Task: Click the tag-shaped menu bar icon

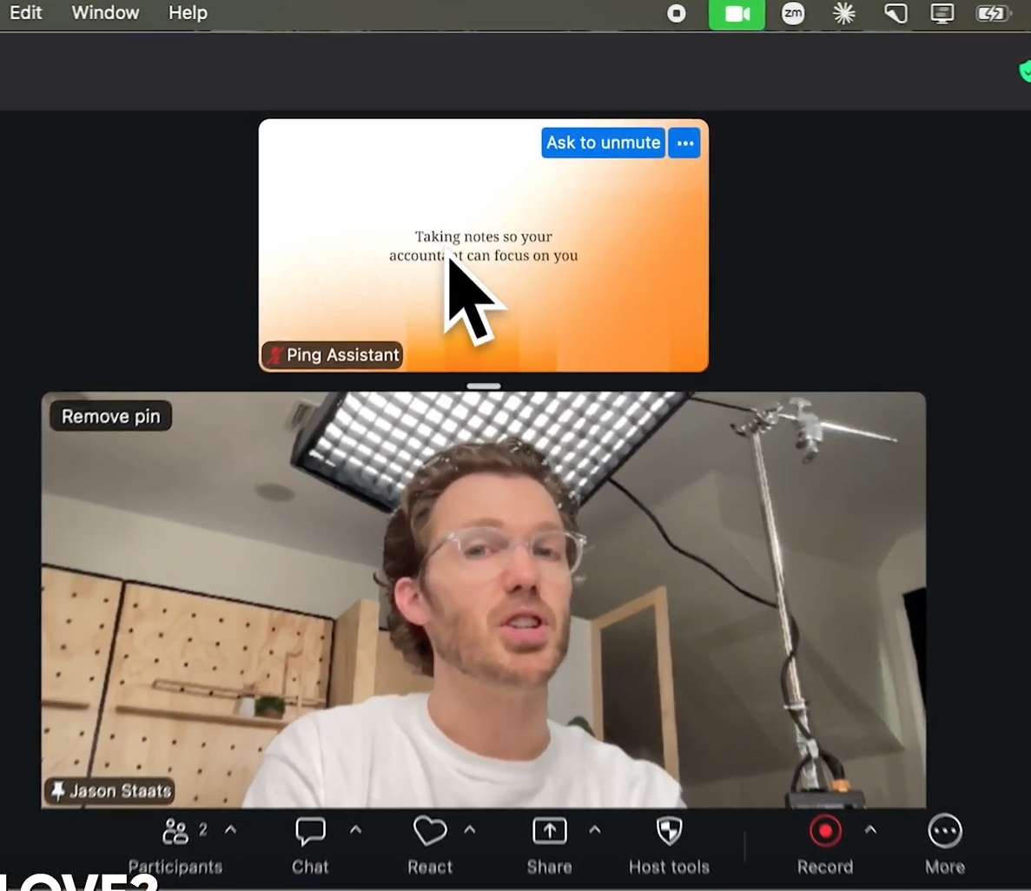Action: 895,14
